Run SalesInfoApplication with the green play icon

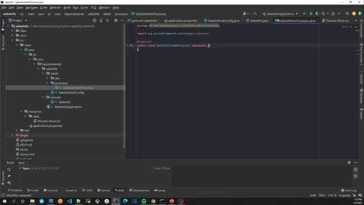tap(304, 14)
